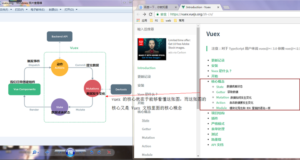Open the Mutation link in core concepts
Screen dimensions: 300x160
pyautogui.click(x=222, y=97)
